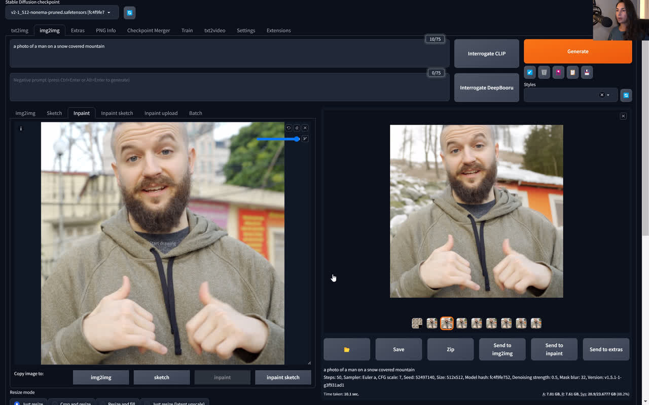The height and width of the screenshot is (405, 649).
Task: Open the Batch sub-tab
Action: [196, 113]
